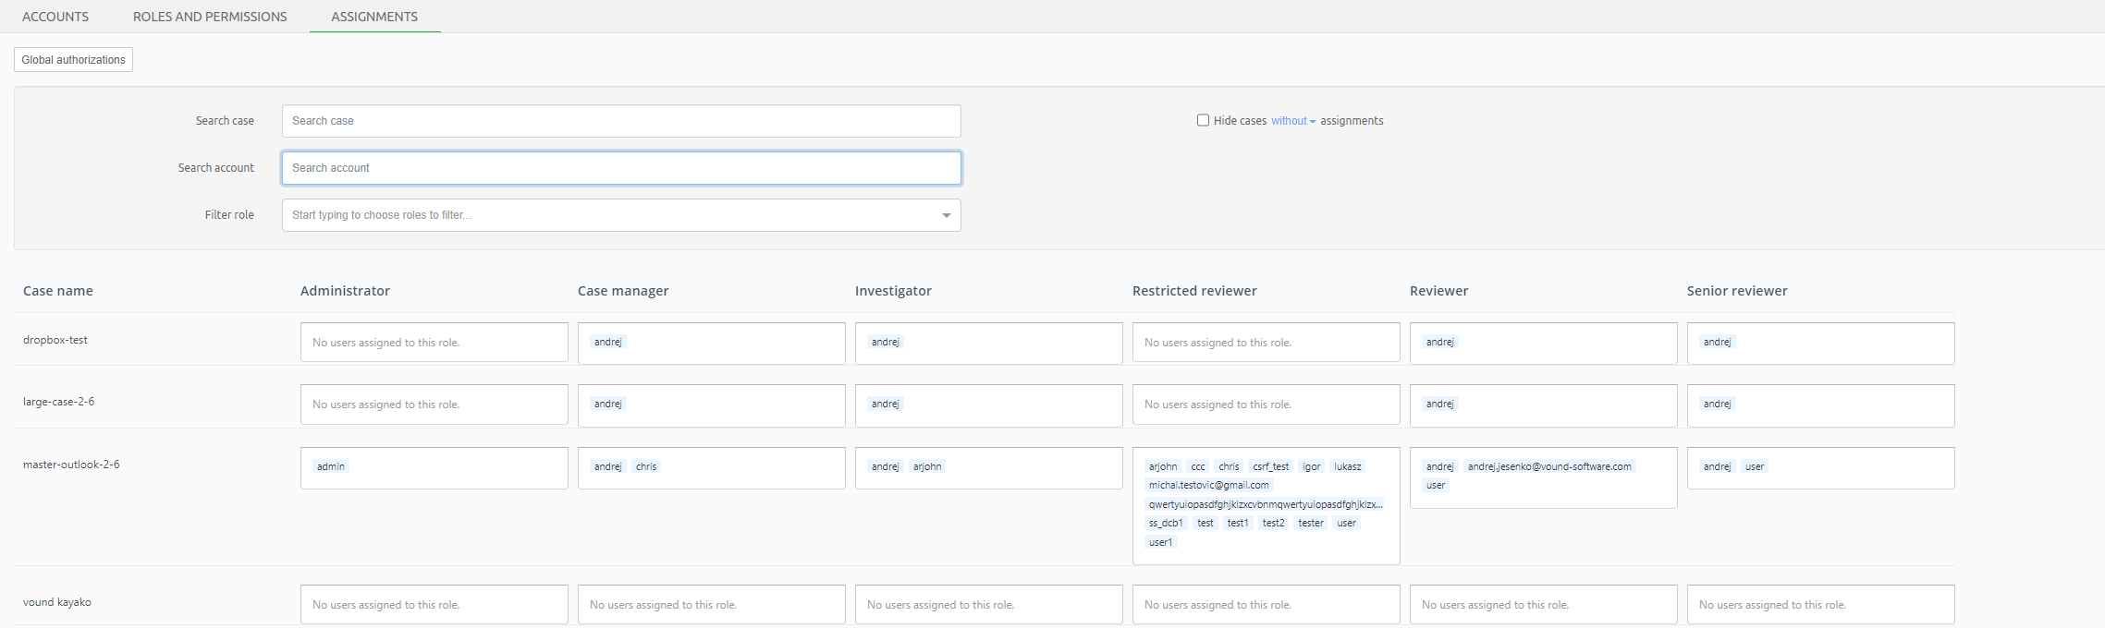Focus the Search case input field
This screenshot has height=628, width=2105.
click(x=620, y=121)
